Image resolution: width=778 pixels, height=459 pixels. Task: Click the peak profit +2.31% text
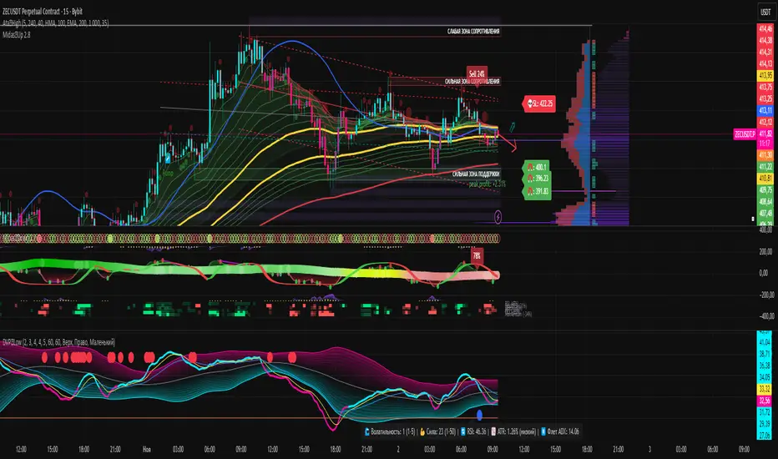[488, 184]
